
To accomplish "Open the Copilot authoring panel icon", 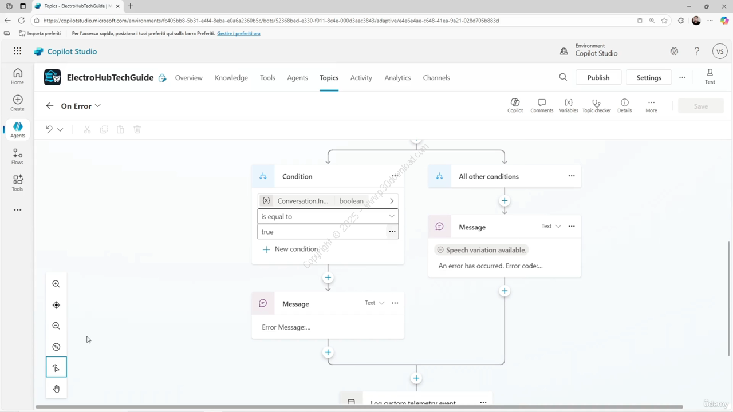I will pyautogui.click(x=515, y=105).
